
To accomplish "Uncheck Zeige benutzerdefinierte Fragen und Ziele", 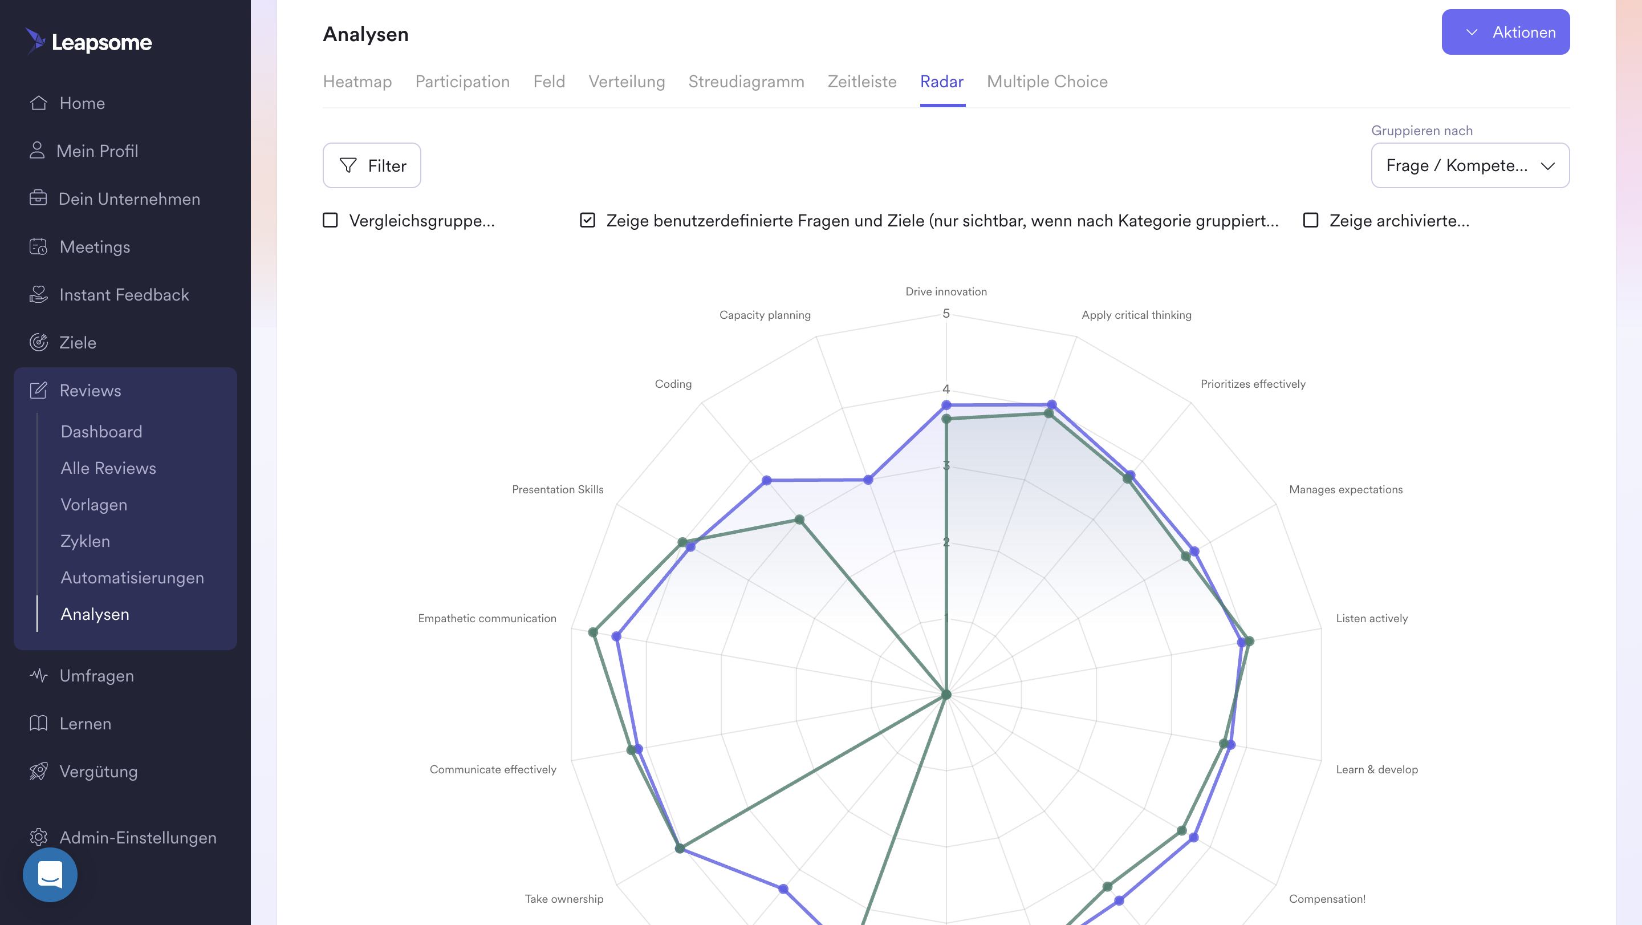I will pyautogui.click(x=588, y=220).
